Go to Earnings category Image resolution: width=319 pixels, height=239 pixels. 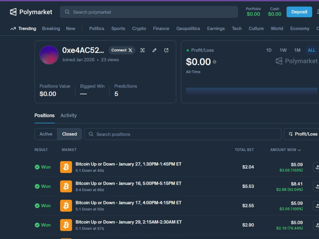(x=216, y=29)
